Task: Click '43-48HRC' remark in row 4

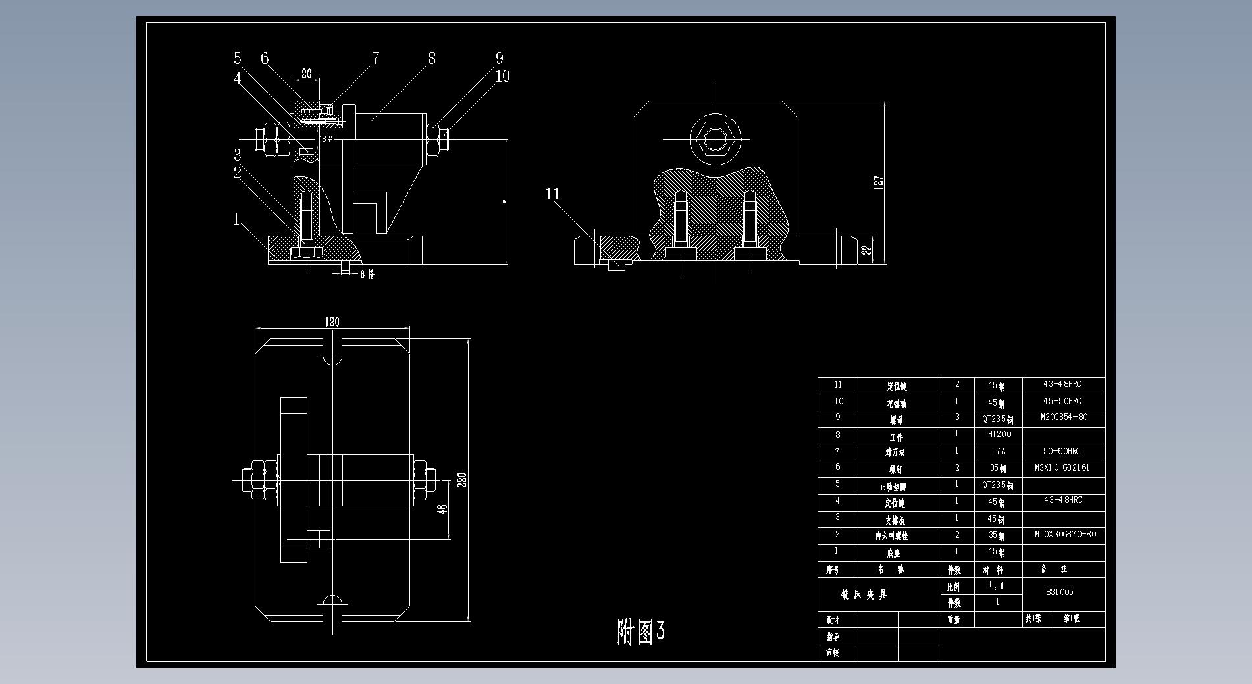Action: 1062,500
